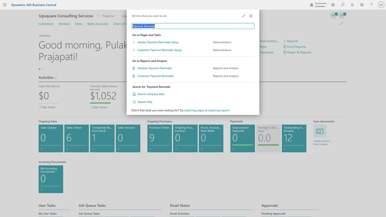Expand the Finance menu dropdown
The height and width of the screenshot is (217, 386).
(109, 16)
